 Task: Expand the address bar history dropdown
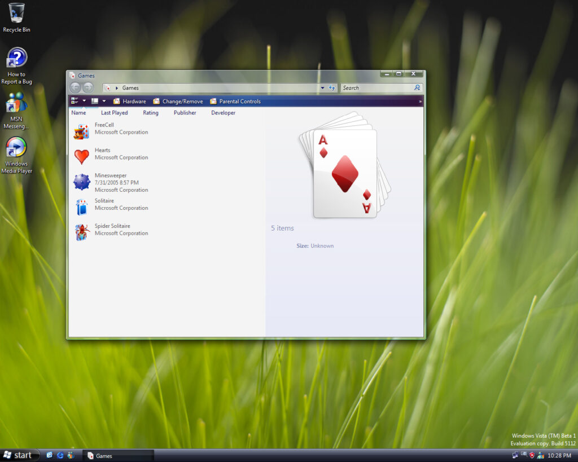[322, 87]
